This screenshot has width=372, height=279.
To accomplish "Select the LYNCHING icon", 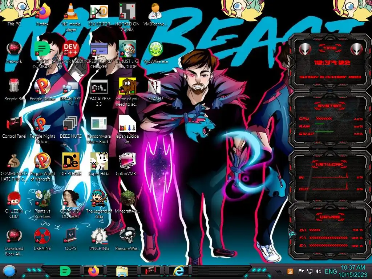I will pos(99,240).
